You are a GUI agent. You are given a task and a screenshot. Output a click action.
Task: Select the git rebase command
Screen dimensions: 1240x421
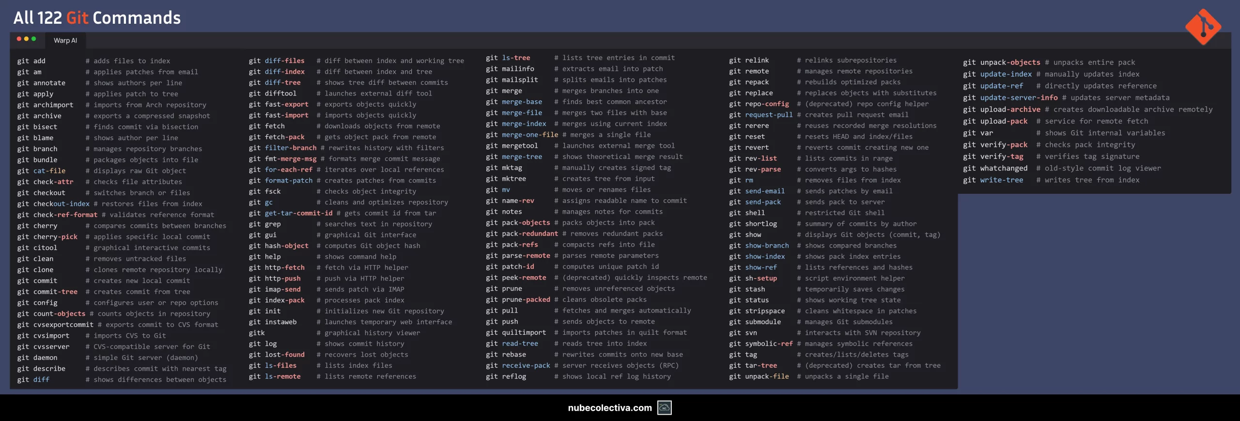pyautogui.click(x=506, y=355)
